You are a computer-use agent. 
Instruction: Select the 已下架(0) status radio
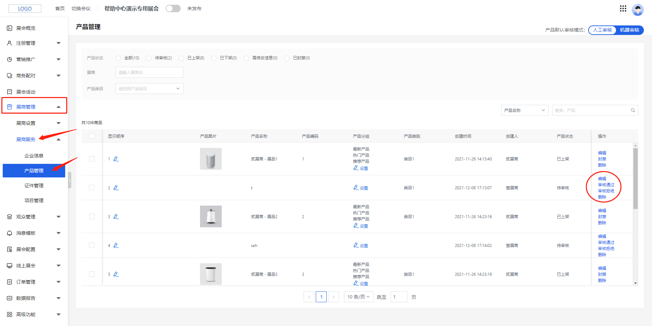coord(214,58)
